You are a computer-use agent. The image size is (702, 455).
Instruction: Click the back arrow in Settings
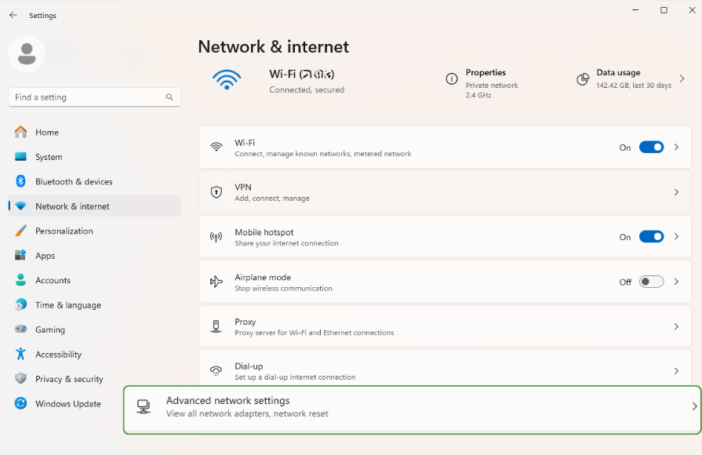point(13,15)
